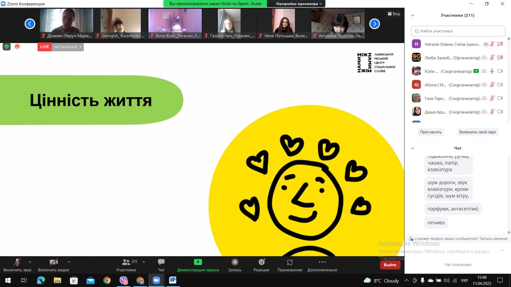511x287 pixels.
Task: Open Chrome from the taskbar
Action: click(107, 280)
